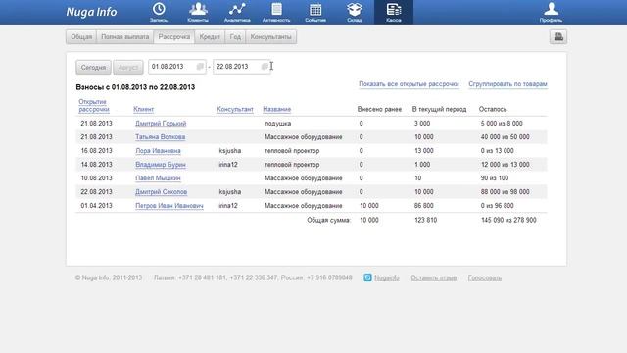Viewport: 627px width, 353px height.
Task: Click the подушка product cell
Action: (278, 124)
